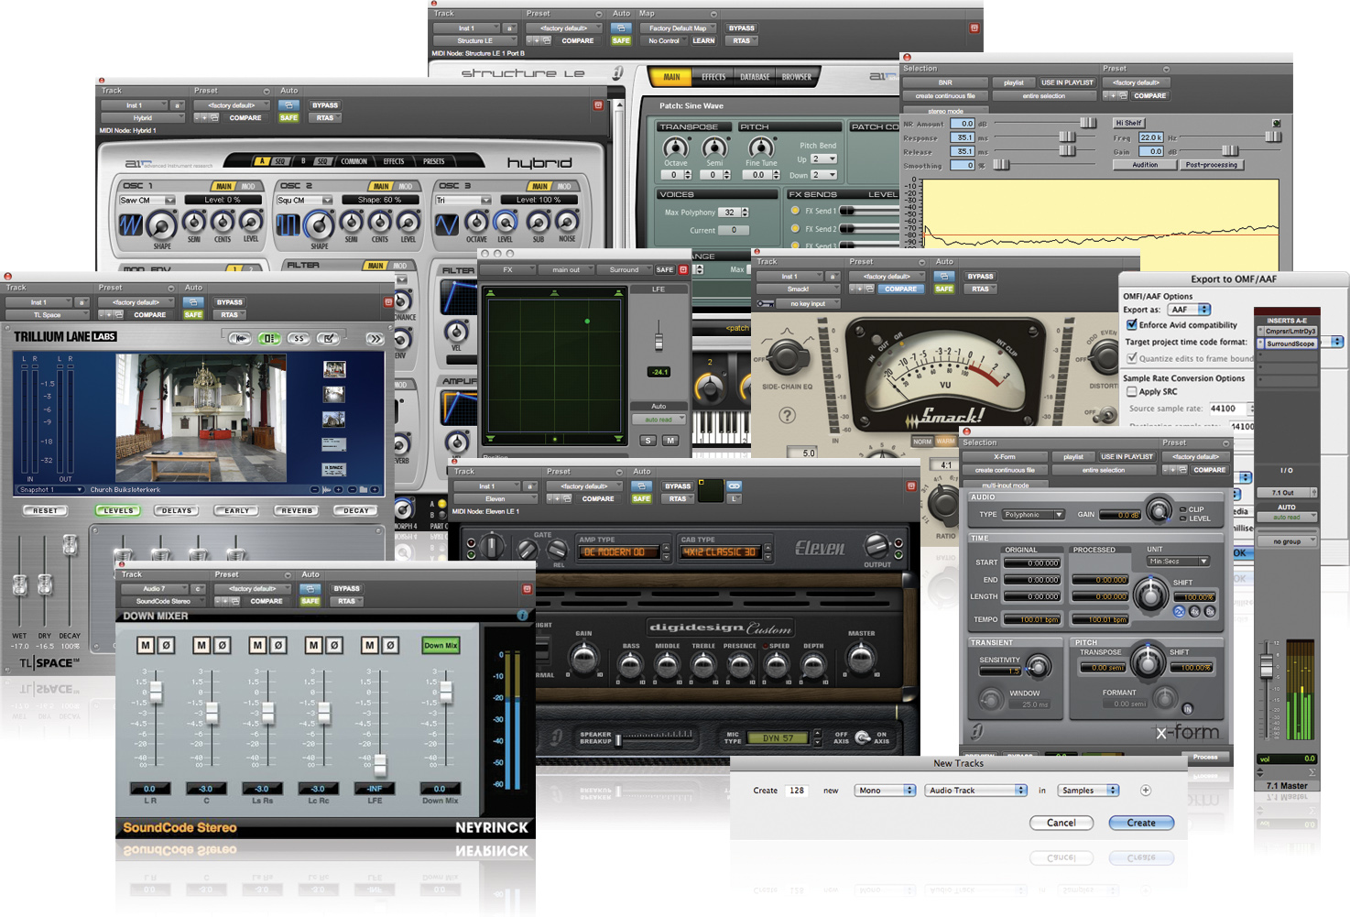This screenshot has height=917, width=1350.
Task: Toggle the M button in surround panner
Action: [670, 441]
